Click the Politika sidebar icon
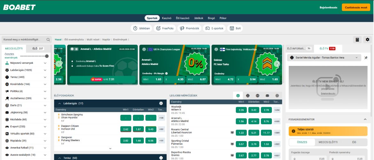The height and width of the screenshot is (160, 374). 7,91
